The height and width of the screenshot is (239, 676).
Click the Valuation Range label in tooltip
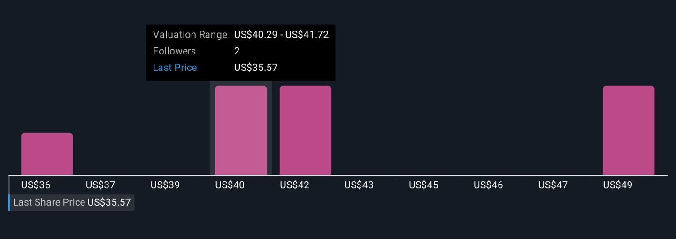coord(190,35)
